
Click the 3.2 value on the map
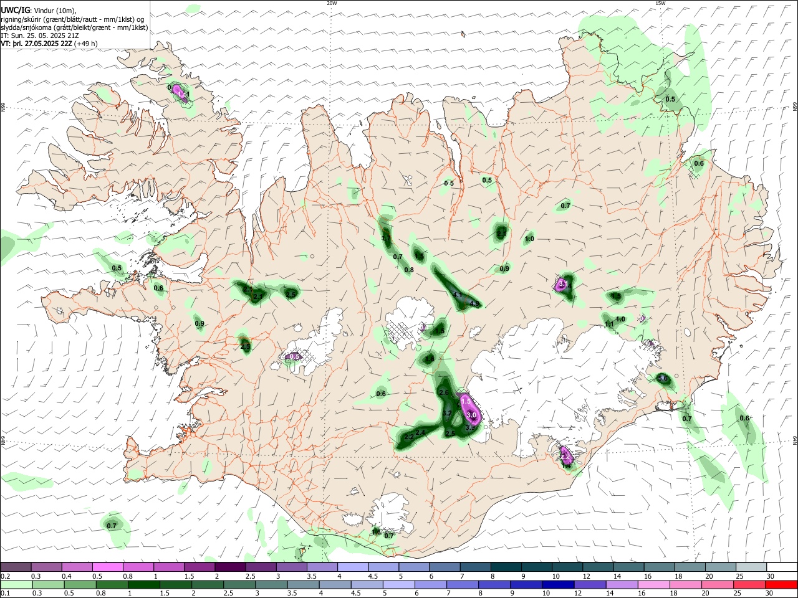click(x=447, y=413)
